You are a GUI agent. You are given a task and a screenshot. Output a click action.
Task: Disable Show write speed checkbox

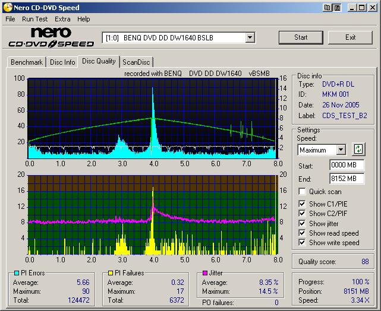[302, 242]
